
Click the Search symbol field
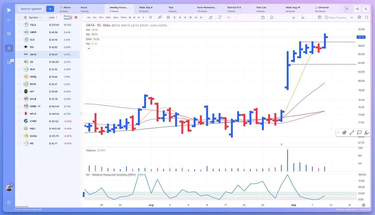pyautogui.click(x=31, y=9)
